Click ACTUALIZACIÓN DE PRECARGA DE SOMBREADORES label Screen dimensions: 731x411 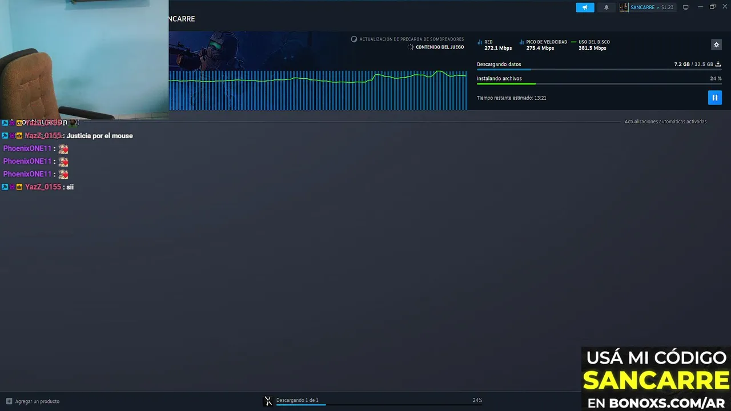(x=412, y=39)
